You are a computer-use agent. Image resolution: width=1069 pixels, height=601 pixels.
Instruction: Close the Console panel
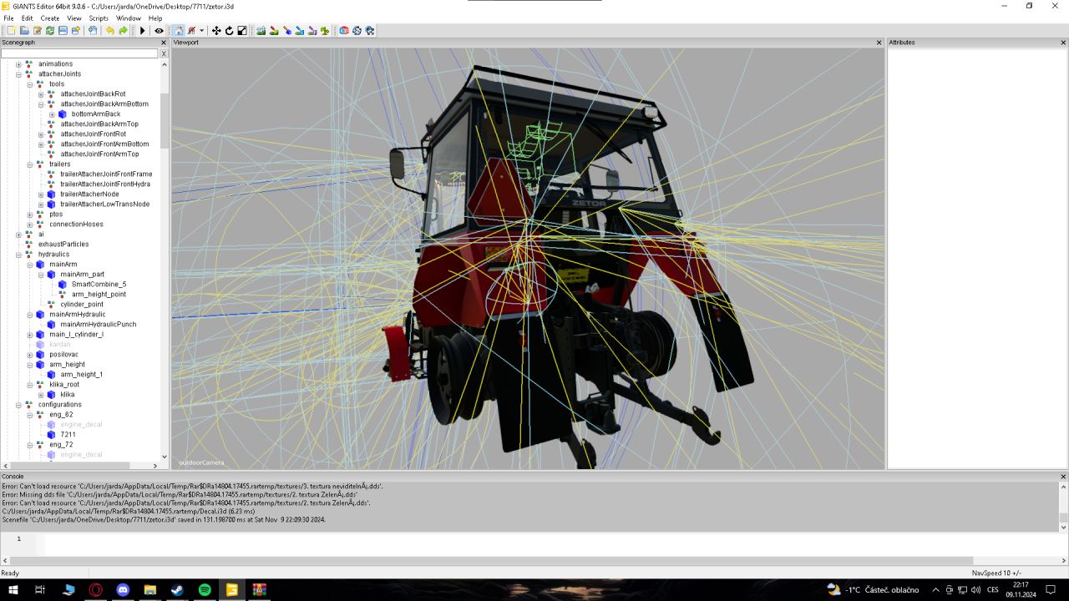[x=1063, y=477]
